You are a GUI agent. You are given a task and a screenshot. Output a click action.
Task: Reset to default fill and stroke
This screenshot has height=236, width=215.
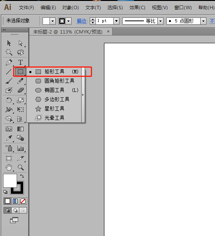(x=5, y=192)
